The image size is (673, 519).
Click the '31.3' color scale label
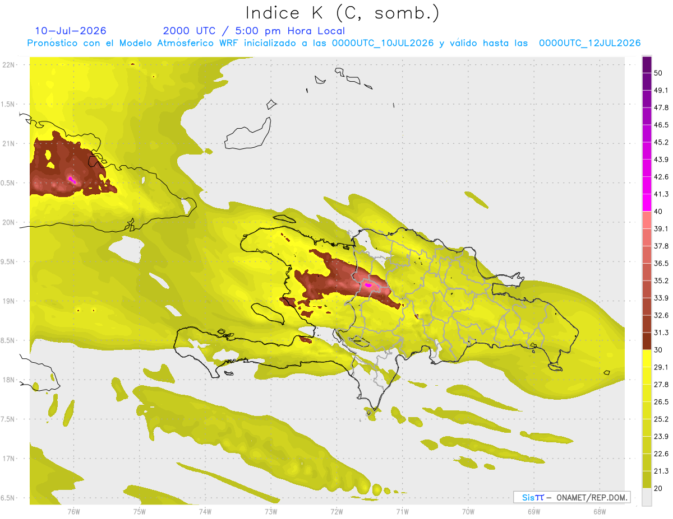coord(662,333)
